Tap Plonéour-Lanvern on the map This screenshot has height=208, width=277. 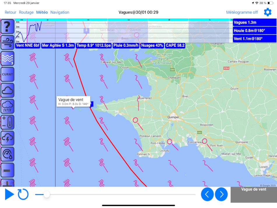click(x=150, y=136)
